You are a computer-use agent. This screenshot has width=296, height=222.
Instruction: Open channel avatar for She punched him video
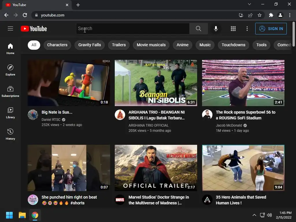point(33,199)
